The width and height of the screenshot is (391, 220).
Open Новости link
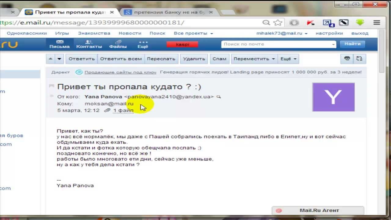click(130, 33)
